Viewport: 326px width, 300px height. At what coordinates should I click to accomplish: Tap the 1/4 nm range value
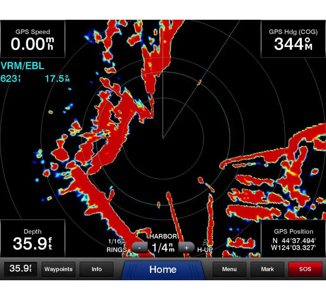[163, 247]
